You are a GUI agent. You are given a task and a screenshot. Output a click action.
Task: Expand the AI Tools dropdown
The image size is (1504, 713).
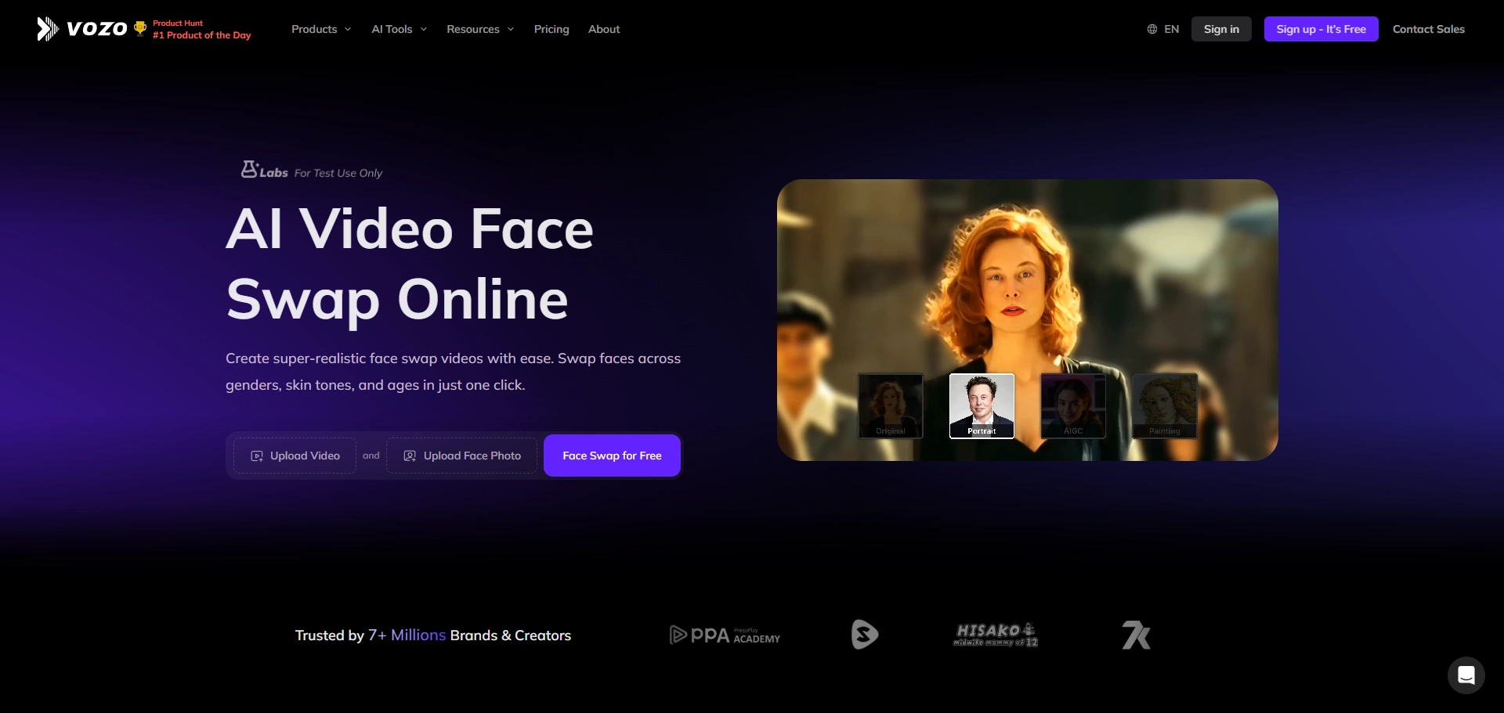pyautogui.click(x=399, y=29)
